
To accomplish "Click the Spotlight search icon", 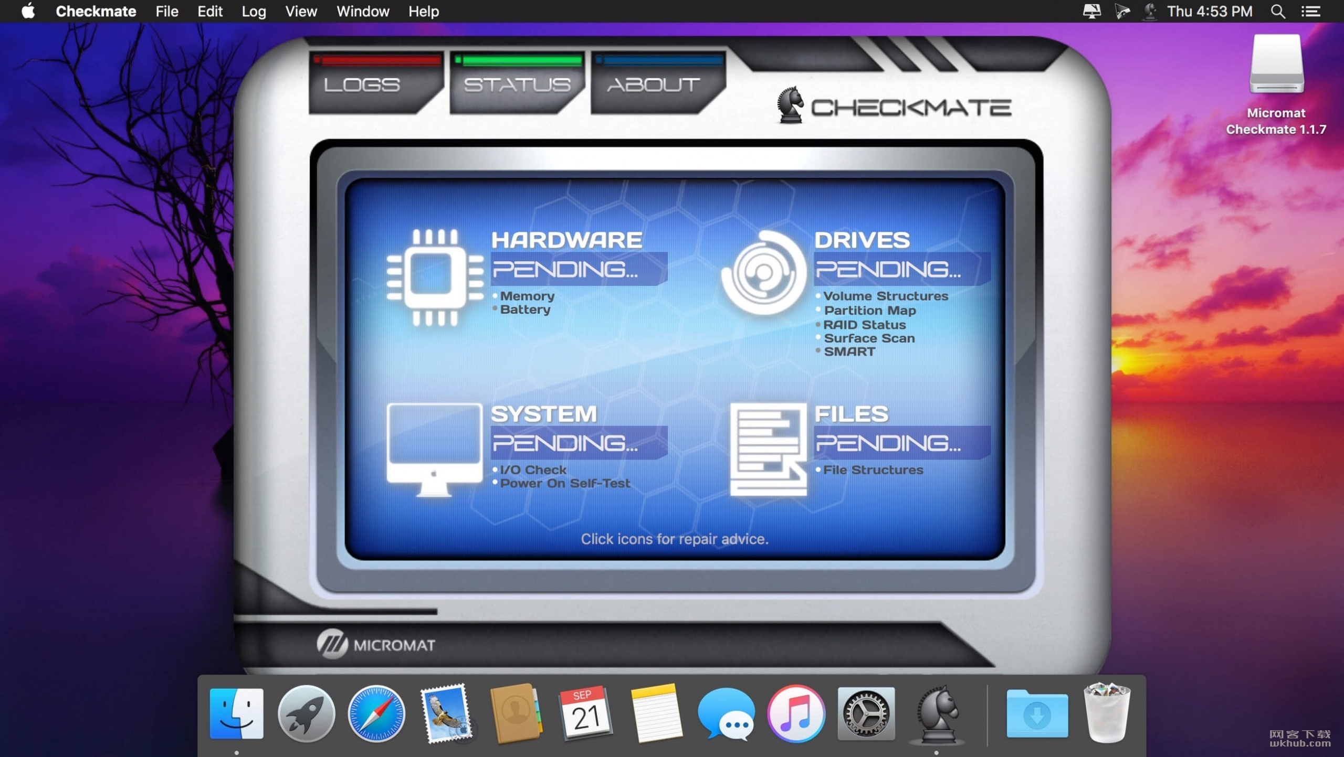I will click(1278, 11).
